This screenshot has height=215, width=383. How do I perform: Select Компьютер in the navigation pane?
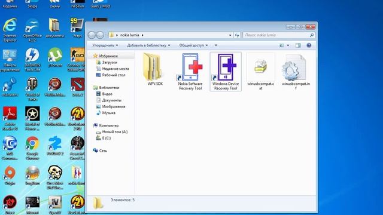point(109,125)
